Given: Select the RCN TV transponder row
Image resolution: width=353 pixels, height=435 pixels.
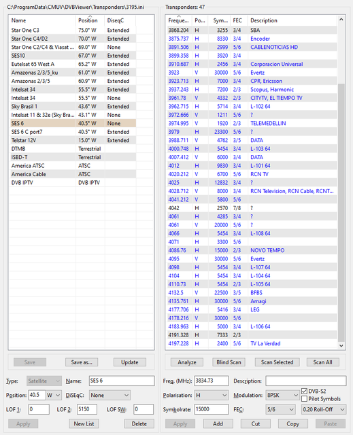Looking at the screenshot, I should click(x=252, y=174).
